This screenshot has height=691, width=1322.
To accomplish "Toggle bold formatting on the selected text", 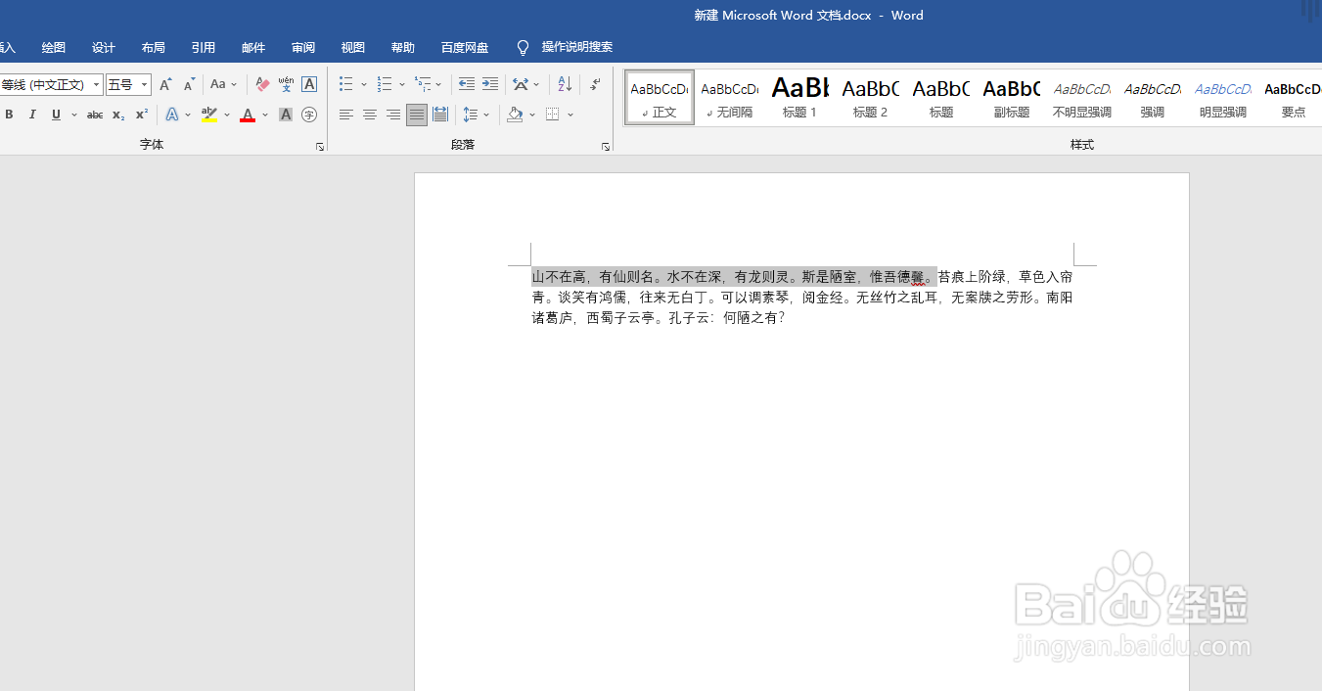I will 9,115.
